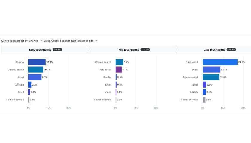Click the 'Display' label in Early touchpoints
The width and height of the screenshot is (251, 143).
click(x=20, y=62)
